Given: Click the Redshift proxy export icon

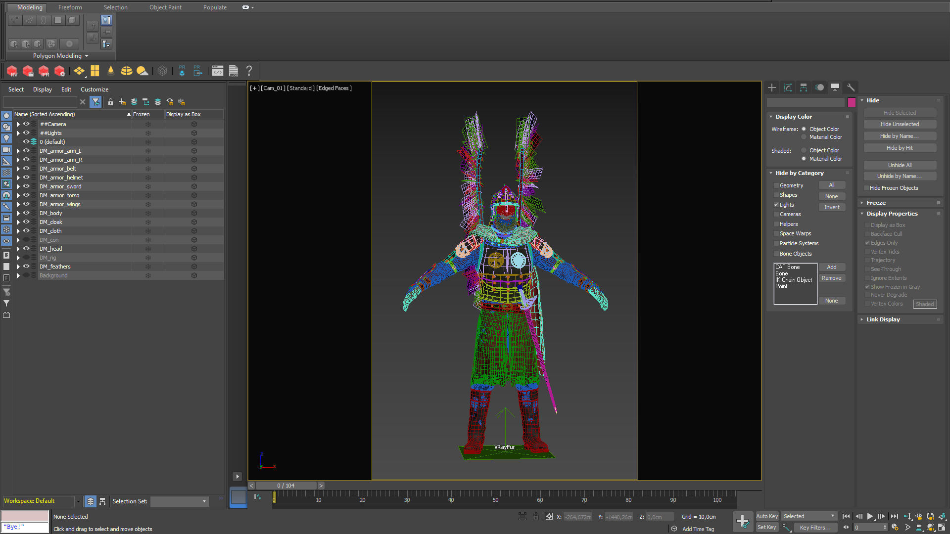Looking at the screenshot, I should [x=198, y=71].
